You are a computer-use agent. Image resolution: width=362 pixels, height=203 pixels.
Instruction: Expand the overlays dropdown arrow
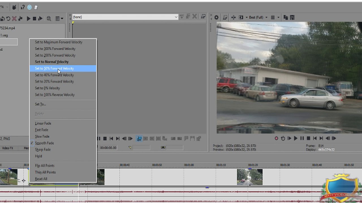pos(278,17)
